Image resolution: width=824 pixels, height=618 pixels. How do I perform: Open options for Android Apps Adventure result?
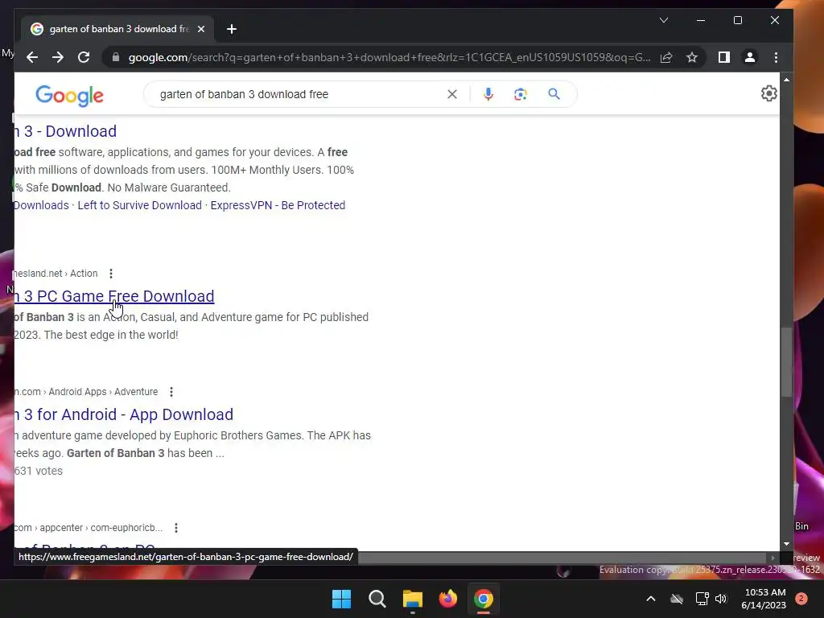(x=171, y=392)
